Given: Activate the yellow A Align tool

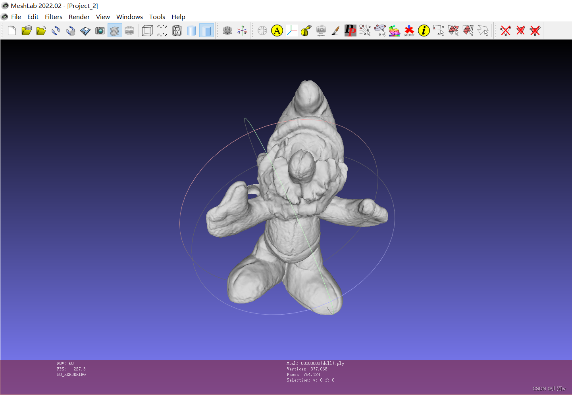Looking at the screenshot, I should click(277, 31).
